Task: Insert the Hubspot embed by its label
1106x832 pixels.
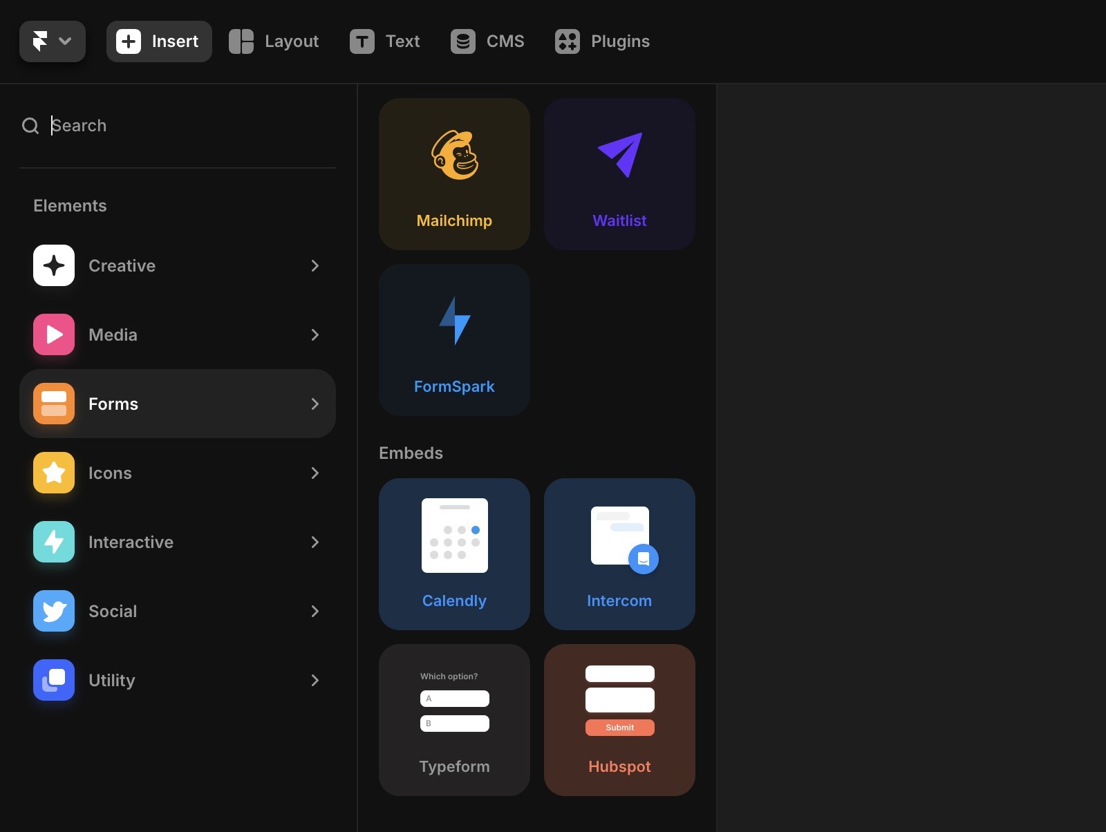Action: click(x=619, y=766)
